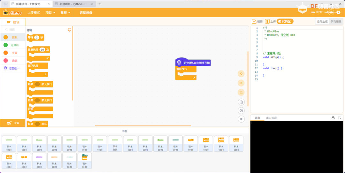Click inside the black output console

click(x=296, y=147)
